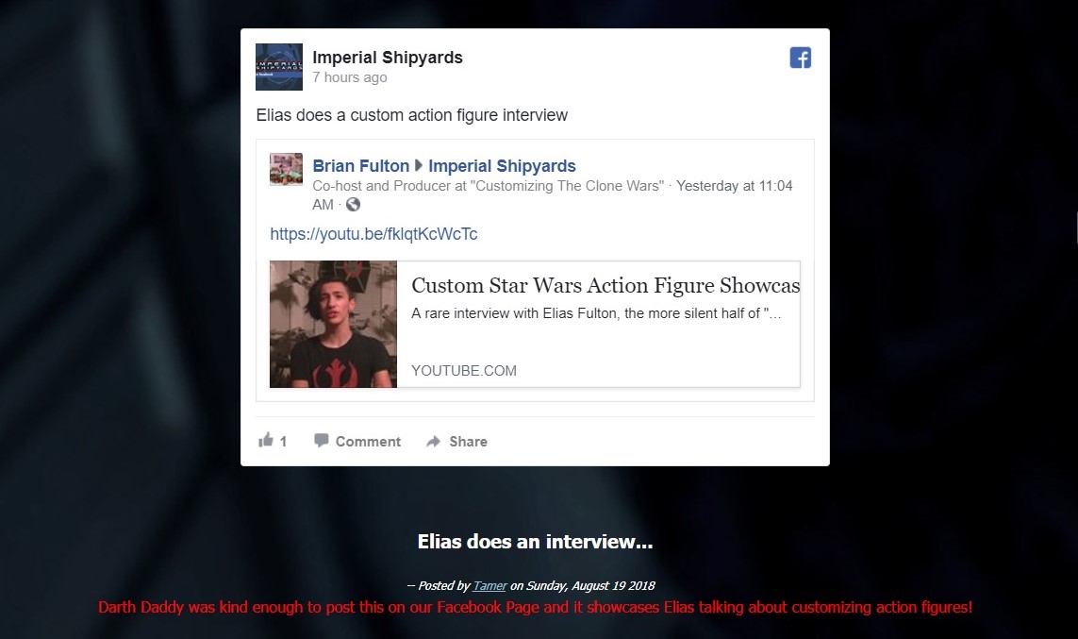Click the Imperial Shipyards page name header
This screenshot has width=1078, height=639.
[x=388, y=58]
